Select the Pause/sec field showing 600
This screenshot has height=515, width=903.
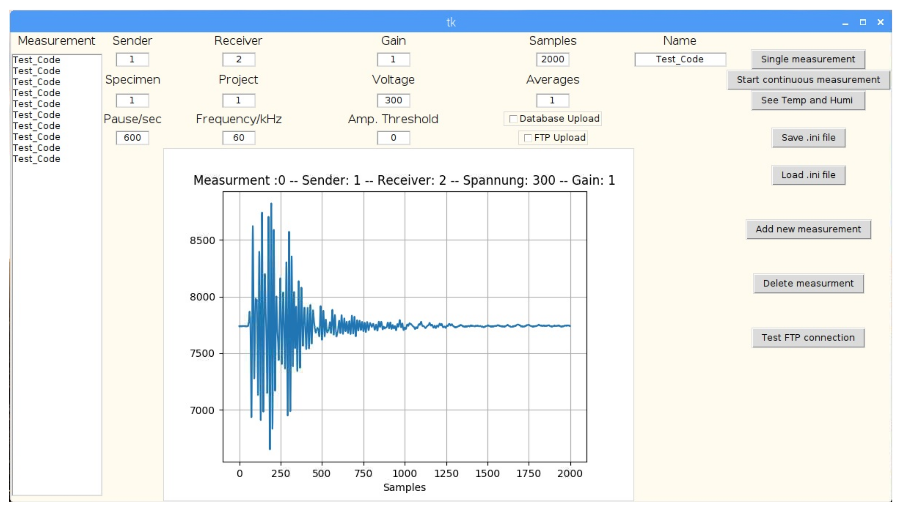click(x=132, y=138)
